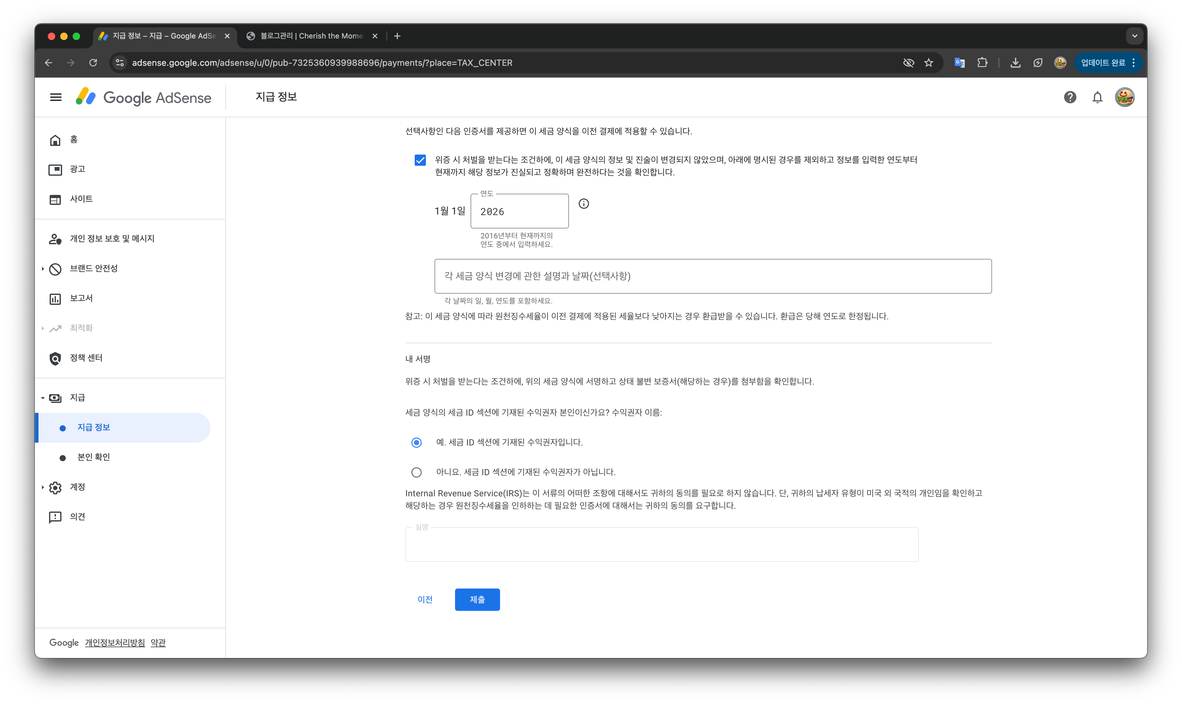Click the 이전 previous button
1182x704 pixels.
tap(425, 600)
